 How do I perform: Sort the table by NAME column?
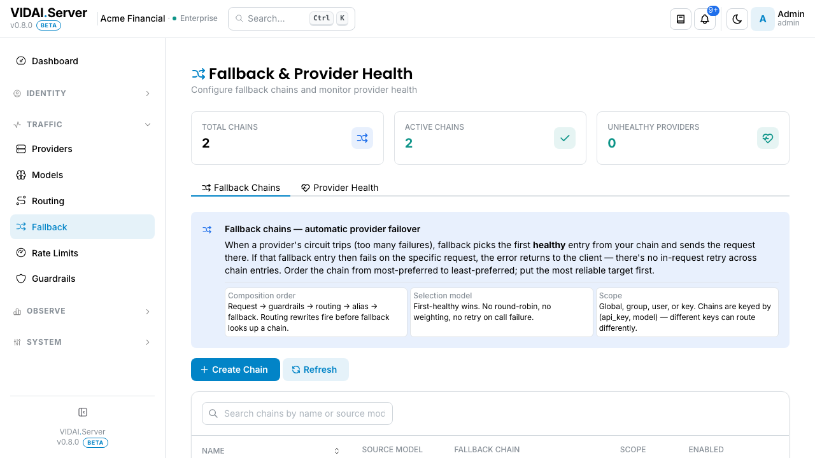(x=271, y=450)
